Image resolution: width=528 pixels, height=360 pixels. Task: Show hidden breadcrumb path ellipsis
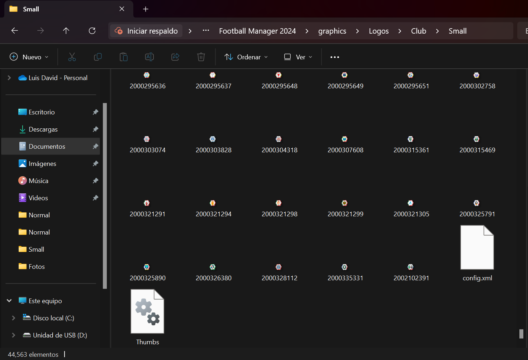click(206, 30)
